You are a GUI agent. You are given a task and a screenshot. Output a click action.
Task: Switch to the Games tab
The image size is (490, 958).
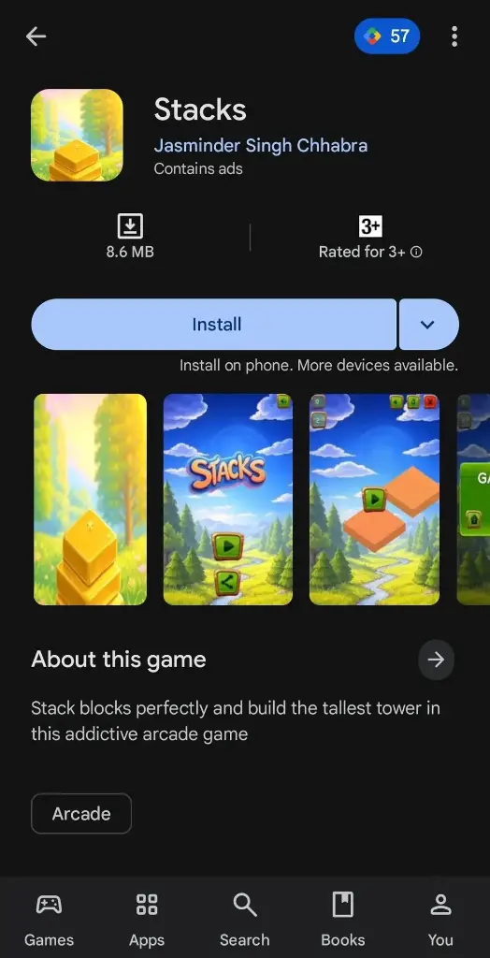click(49, 917)
